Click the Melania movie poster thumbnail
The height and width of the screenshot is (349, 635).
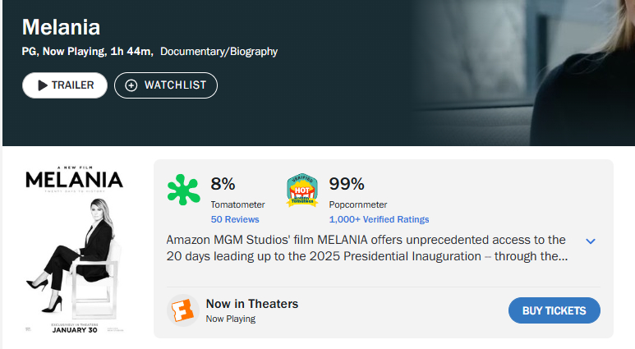pyautogui.click(x=74, y=250)
